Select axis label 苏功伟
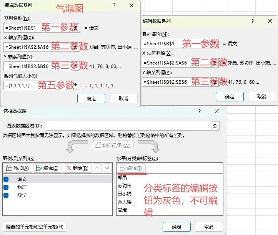Image resolution: width=278 pixels, height=235 pixels. 125,185
